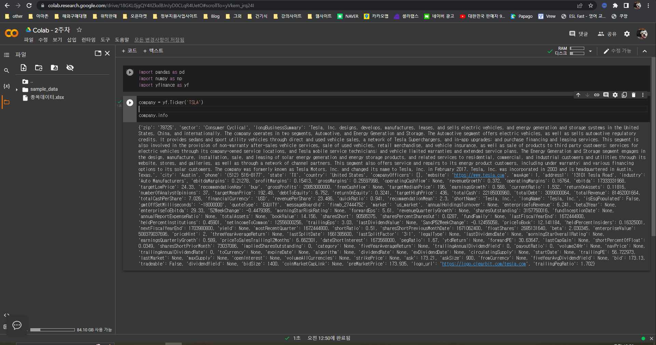Move the selected cell down
This screenshot has height=345, width=656.
click(587, 95)
